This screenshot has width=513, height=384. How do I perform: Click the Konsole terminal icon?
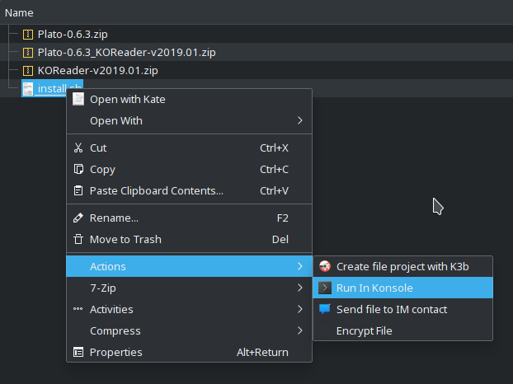[x=325, y=288]
